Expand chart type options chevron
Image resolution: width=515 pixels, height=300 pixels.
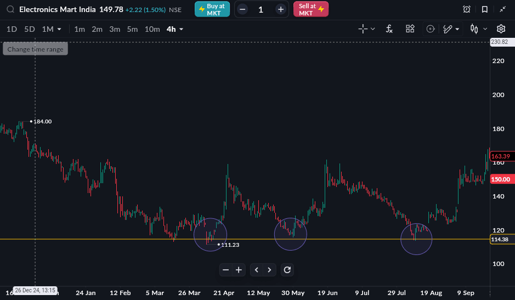pos(485,29)
